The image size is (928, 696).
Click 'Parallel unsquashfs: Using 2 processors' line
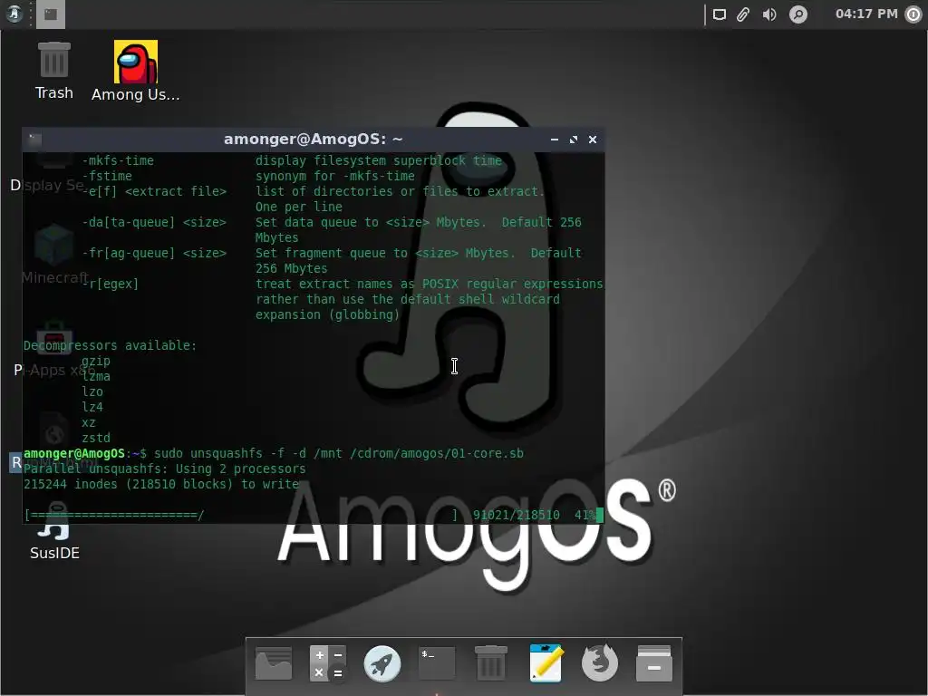point(165,469)
